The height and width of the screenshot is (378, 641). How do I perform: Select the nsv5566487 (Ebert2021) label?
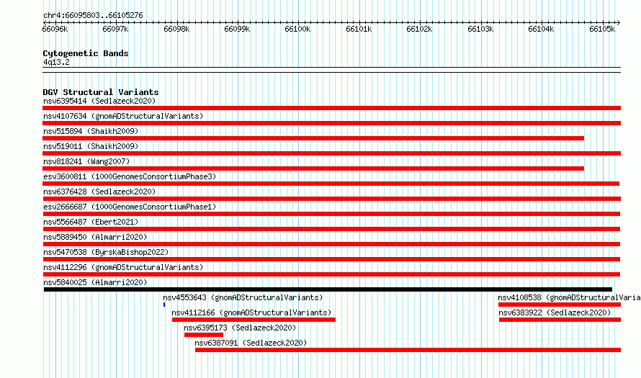pyautogui.click(x=91, y=222)
